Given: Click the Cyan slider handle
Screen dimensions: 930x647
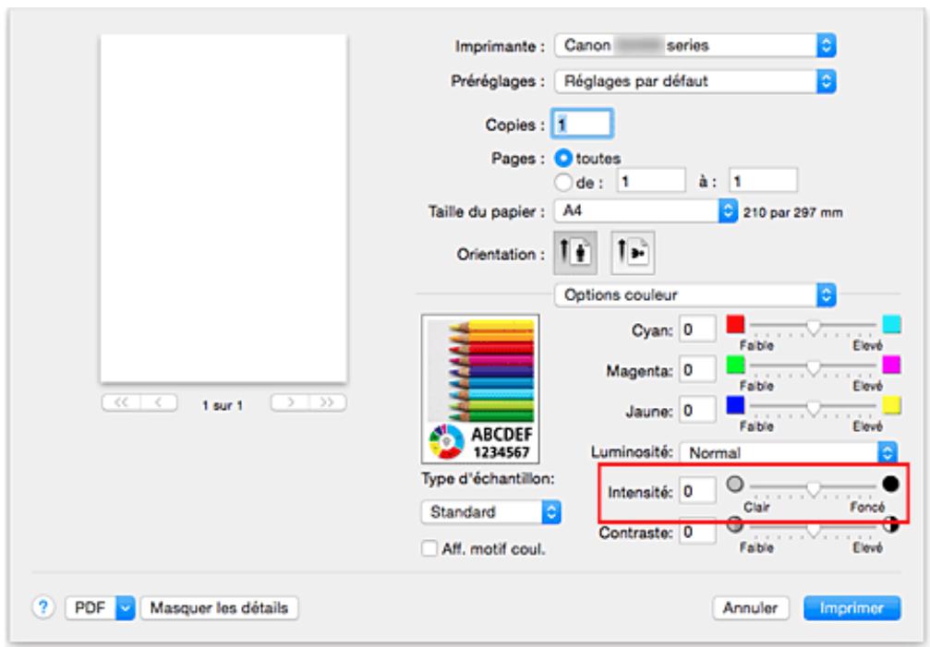Looking at the screenshot, I should [814, 326].
